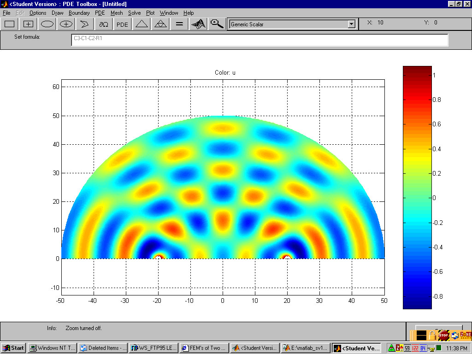Open the File menu
Image resolution: width=472 pixels, height=354 pixels.
pos(6,13)
